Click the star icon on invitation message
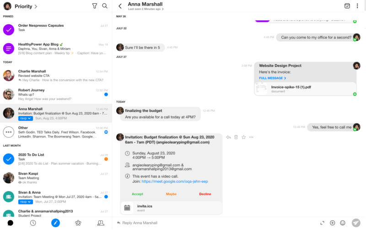 (x=243, y=137)
